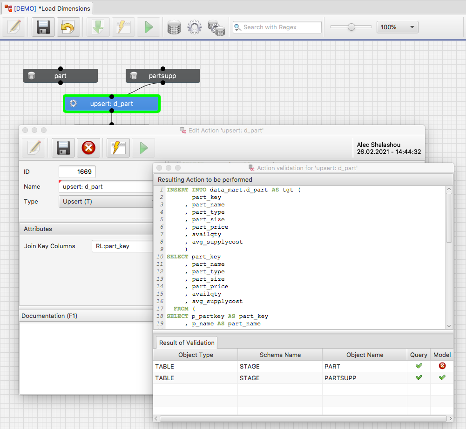Click the lightning validate icon in Edit Action dialog

pyautogui.click(x=118, y=148)
